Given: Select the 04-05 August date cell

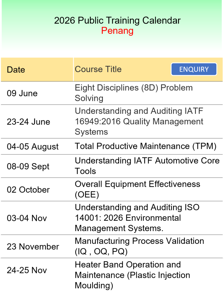Looking at the screenshot, I should pyautogui.click(x=33, y=147).
